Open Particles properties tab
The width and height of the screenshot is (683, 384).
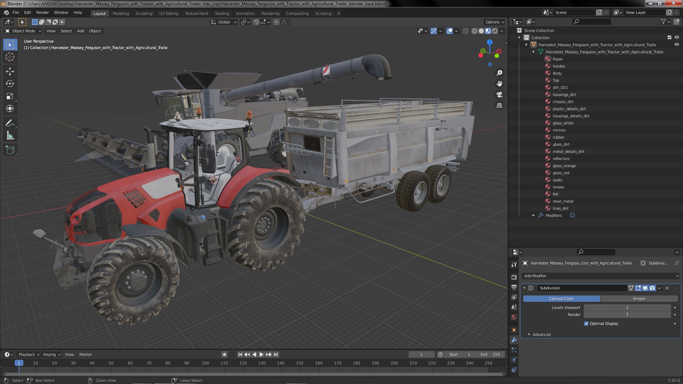point(514,350)
